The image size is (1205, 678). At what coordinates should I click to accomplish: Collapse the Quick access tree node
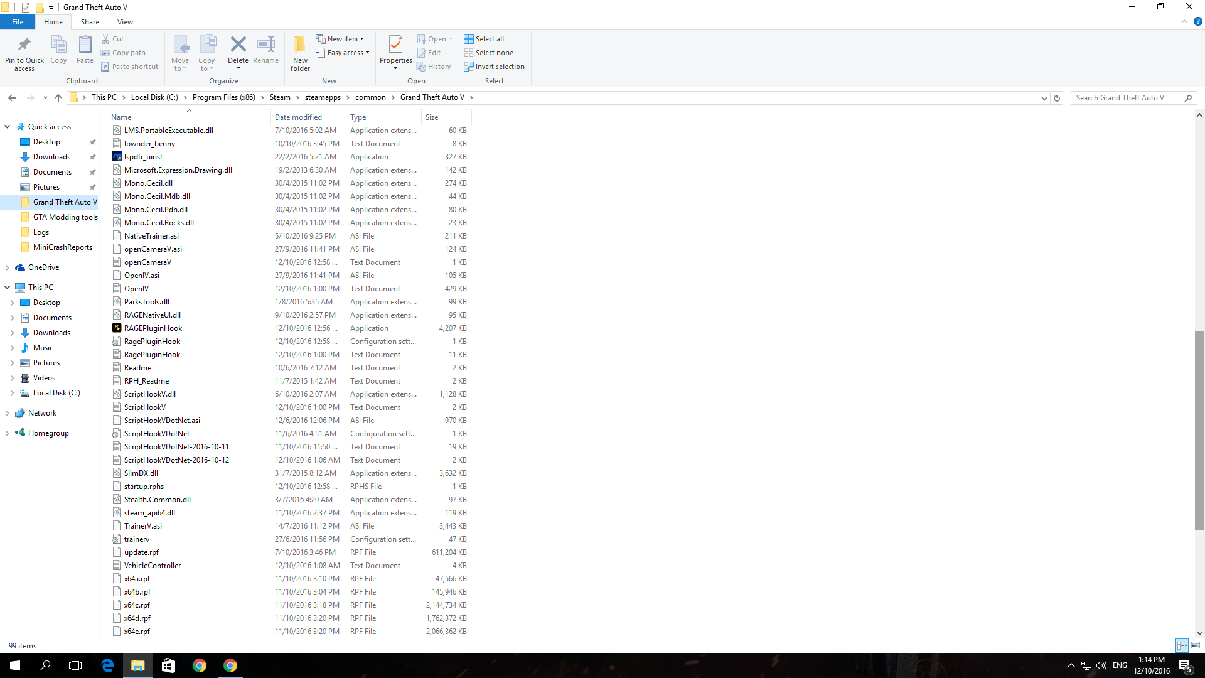tap(8, 127)
